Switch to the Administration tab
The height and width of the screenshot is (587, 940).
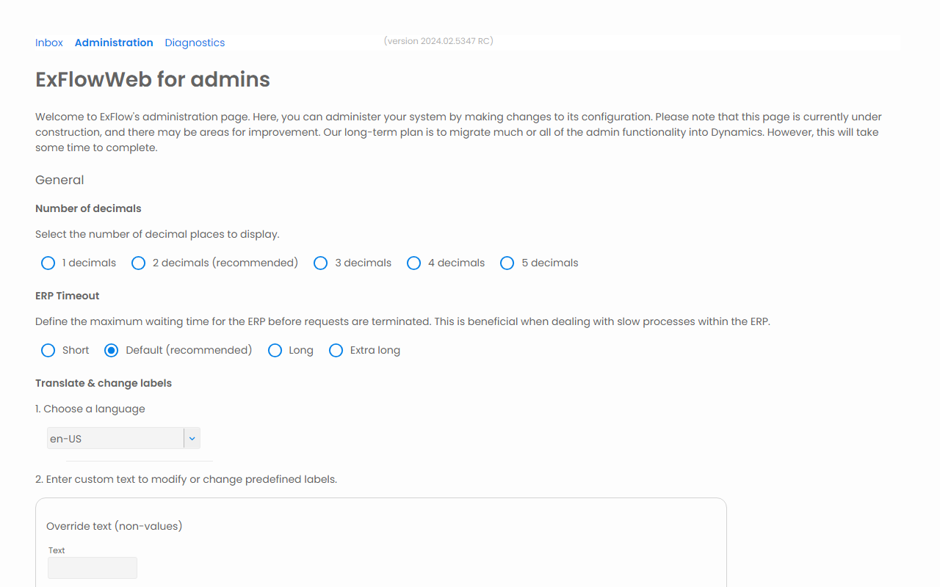coord(114,43)
